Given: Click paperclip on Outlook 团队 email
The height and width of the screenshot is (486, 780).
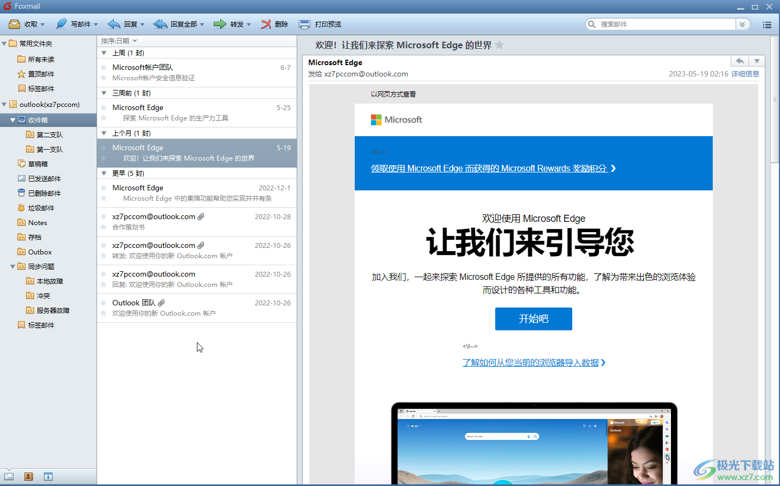Looking at the screenshot, I should click(161, 303).
